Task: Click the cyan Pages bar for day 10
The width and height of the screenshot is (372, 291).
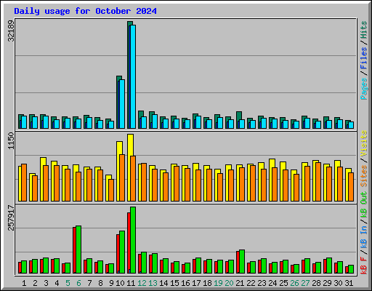Action: point(122,104)
